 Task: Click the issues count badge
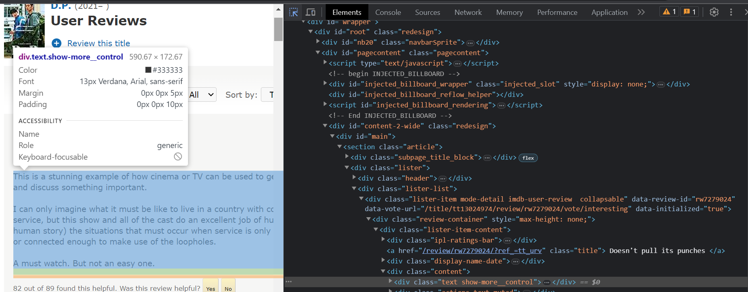690,12
